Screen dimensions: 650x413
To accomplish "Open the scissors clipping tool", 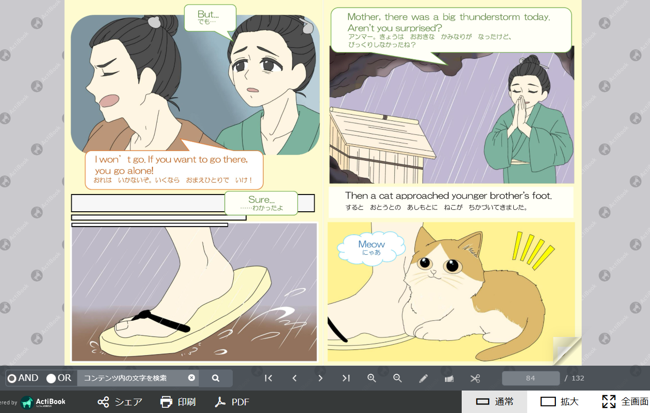I will click(475, 378).
